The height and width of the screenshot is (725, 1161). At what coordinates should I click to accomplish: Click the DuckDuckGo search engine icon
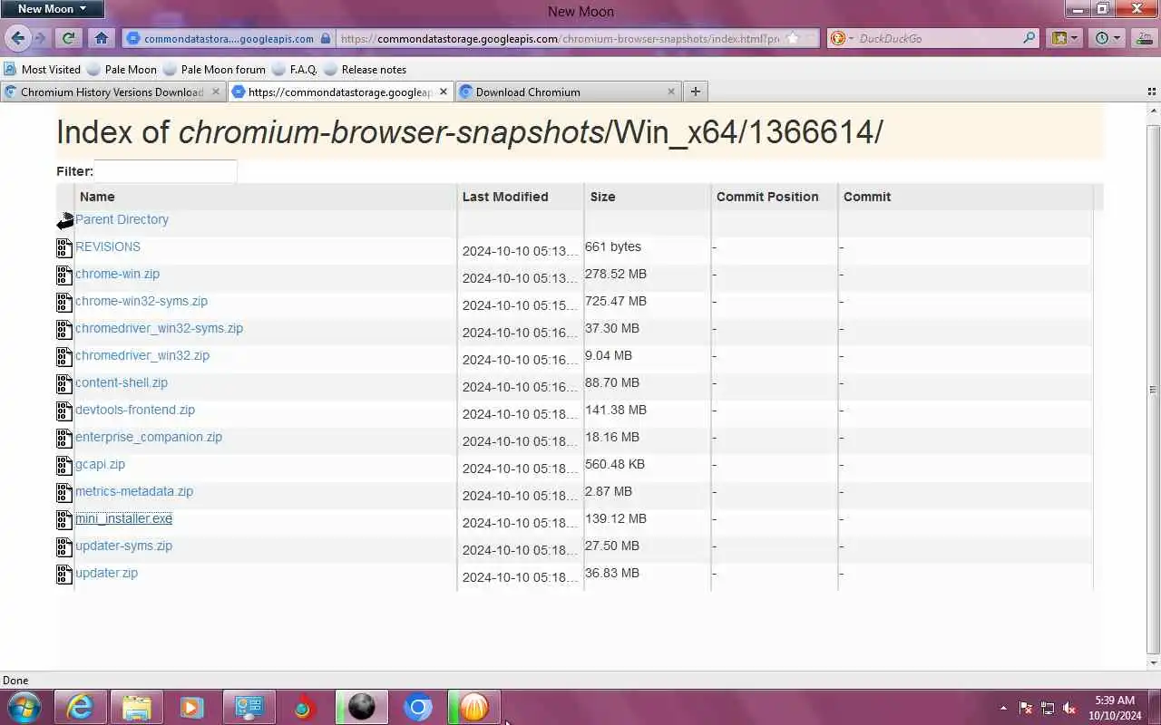pos(838,38)
